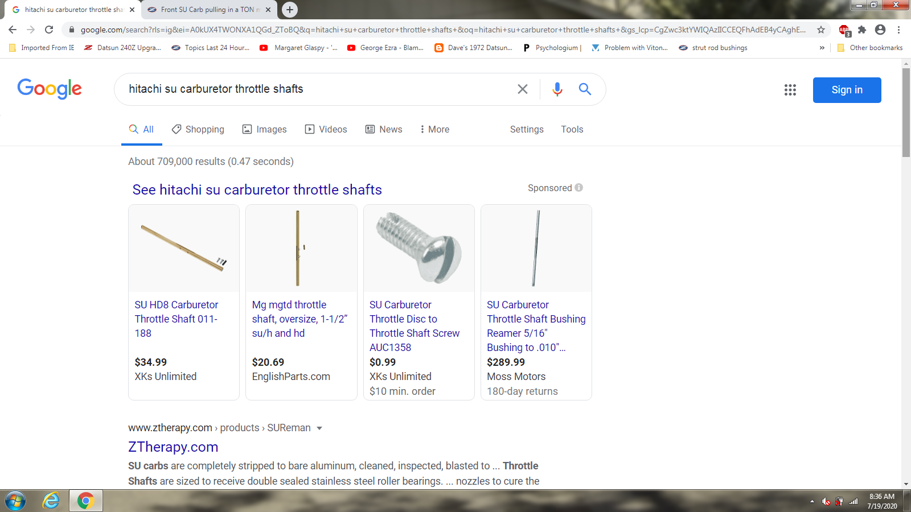
Task: Click the blue magnifier search button
Action: click(x=585, y=89)
